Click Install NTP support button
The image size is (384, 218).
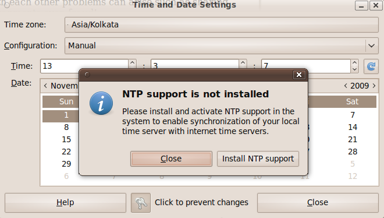click(258, 159)
